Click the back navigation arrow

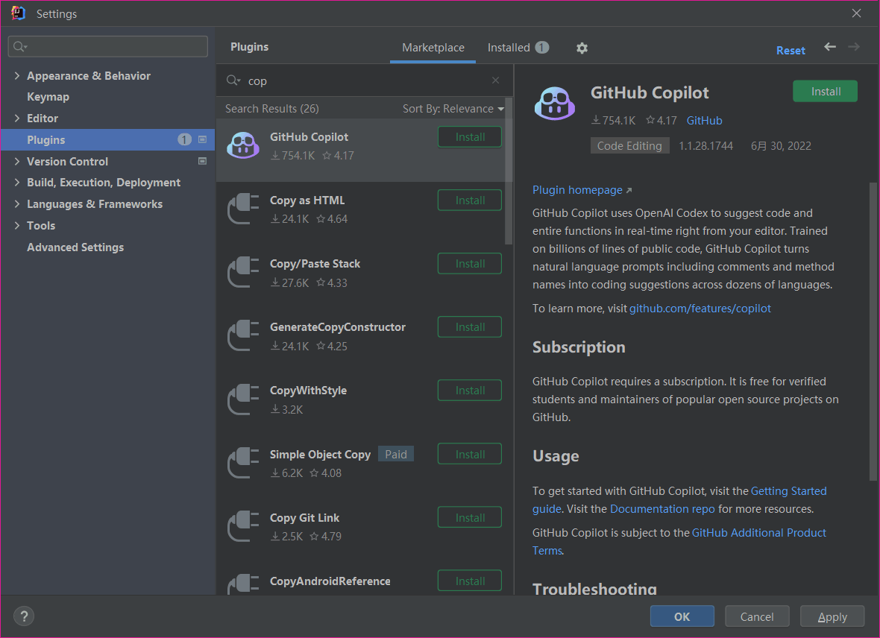[830, 47]
